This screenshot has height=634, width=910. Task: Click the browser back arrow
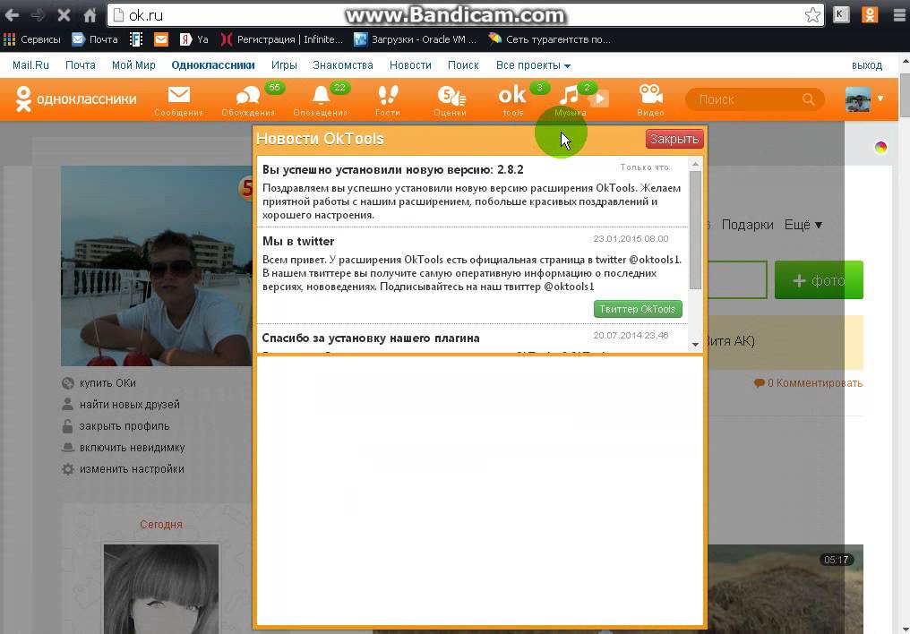(x=12, y=15)
